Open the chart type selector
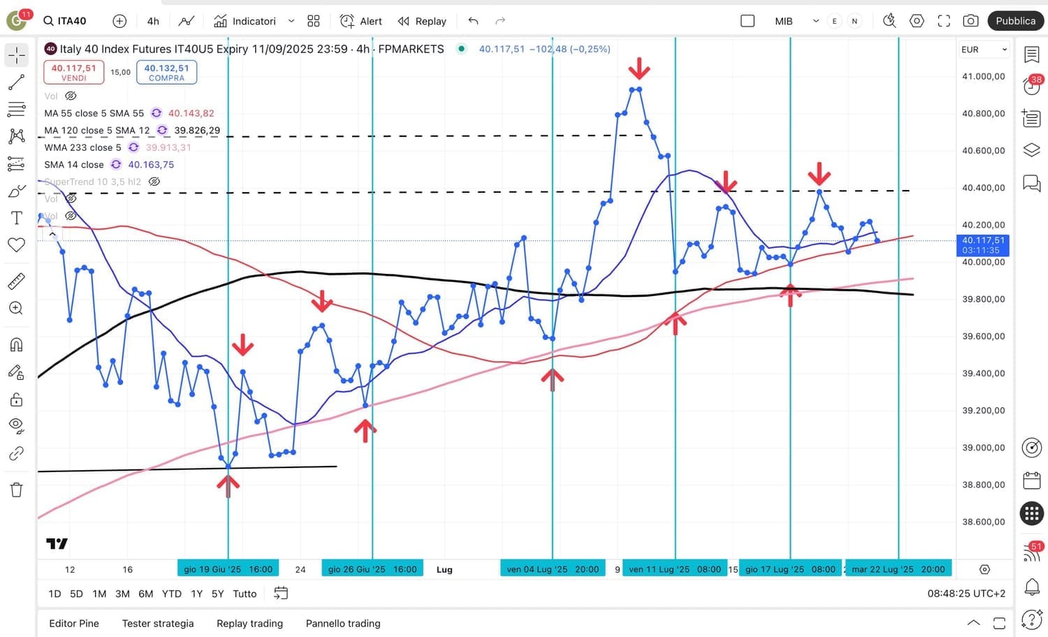Screen dimensions: 1048x637 pos(187,21)
